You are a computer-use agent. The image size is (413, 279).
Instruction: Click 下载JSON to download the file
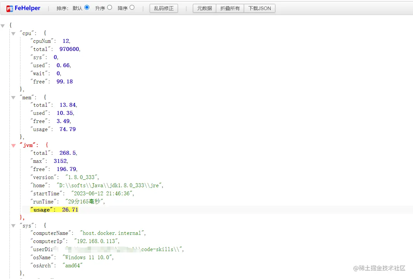[x=259, y=8]
